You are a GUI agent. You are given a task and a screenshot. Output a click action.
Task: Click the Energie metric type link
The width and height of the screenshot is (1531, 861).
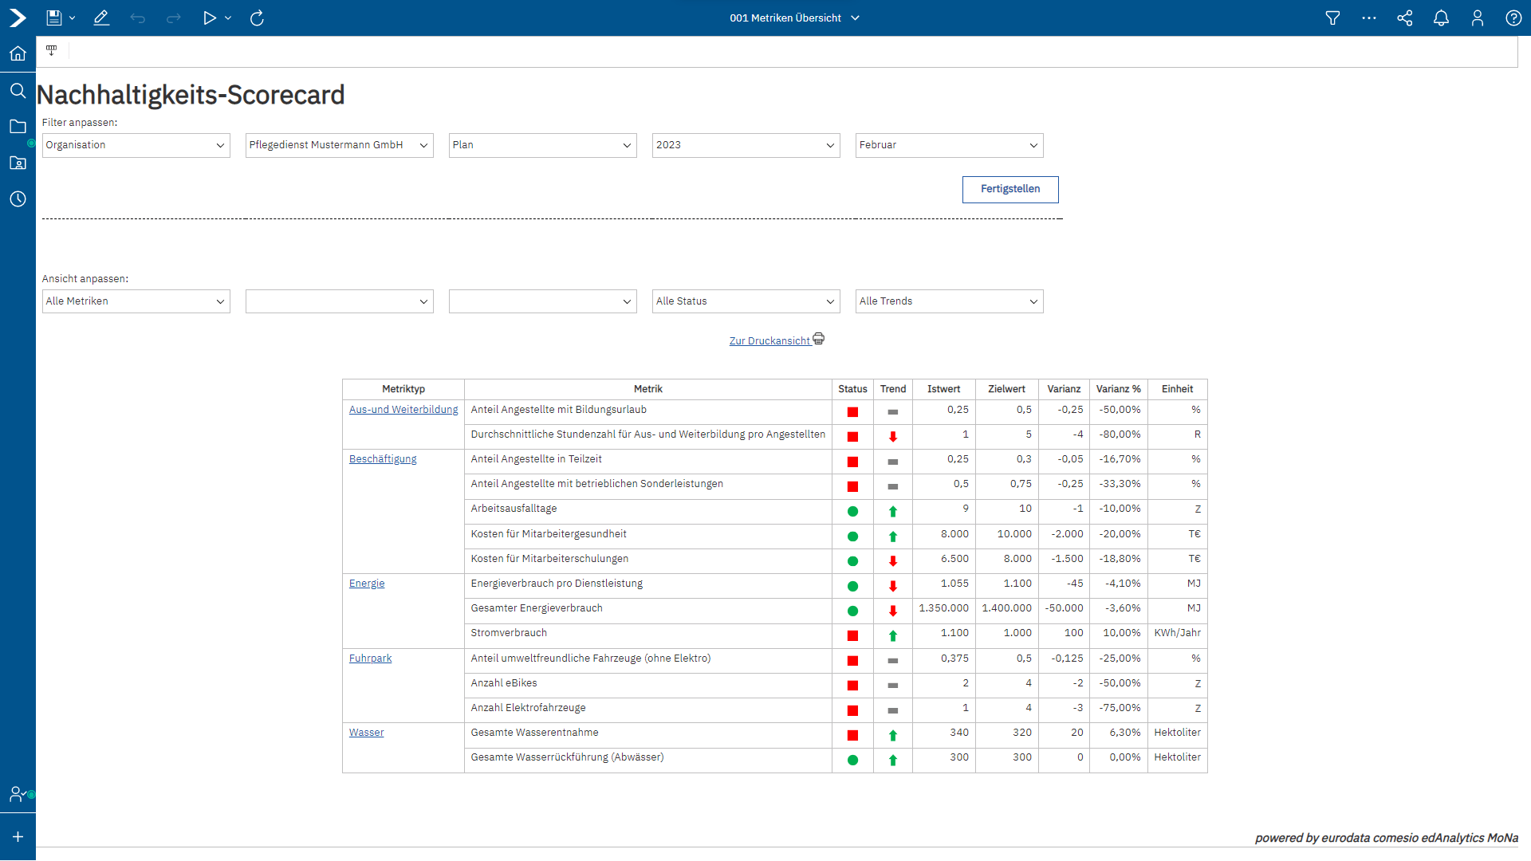pos(367,584)
